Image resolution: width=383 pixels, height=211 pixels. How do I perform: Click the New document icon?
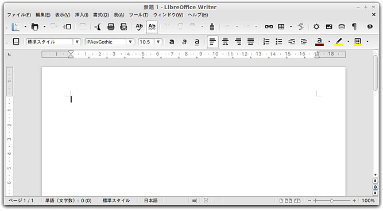coord(16,26)
